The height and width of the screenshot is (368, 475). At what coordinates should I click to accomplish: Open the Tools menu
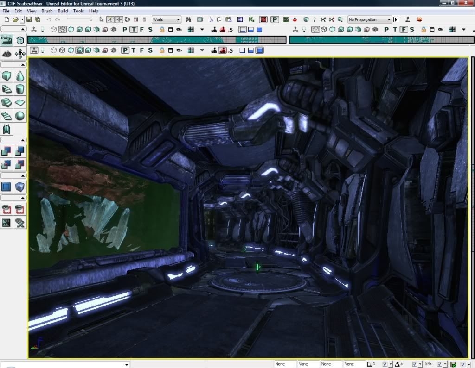[x=78, y=11]
